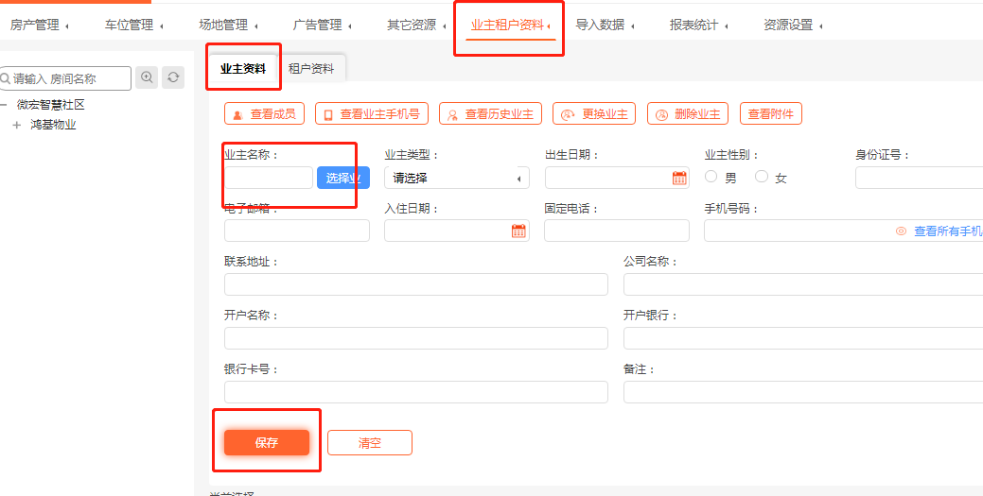The width and height of the screenshot is (983, 496).
Task: Click the 清空 button
Action: click(369, 442)
